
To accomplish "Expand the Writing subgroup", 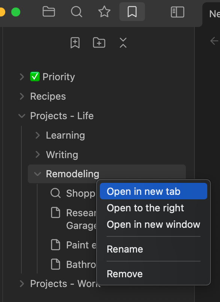I will pos(38,154).
